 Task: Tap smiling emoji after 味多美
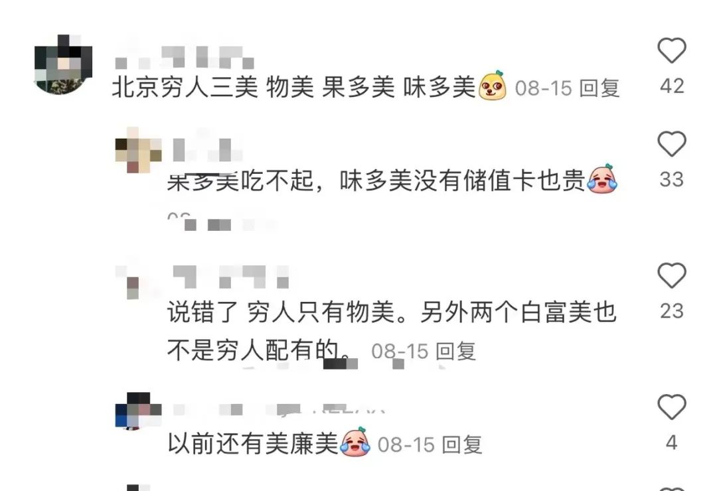[x=493, y=86]
